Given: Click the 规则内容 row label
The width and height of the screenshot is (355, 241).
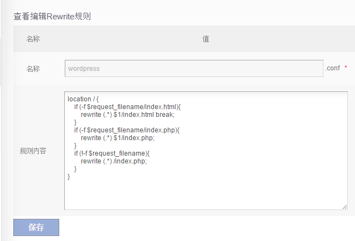Looking at the screenshot, I should click(33, 151).
